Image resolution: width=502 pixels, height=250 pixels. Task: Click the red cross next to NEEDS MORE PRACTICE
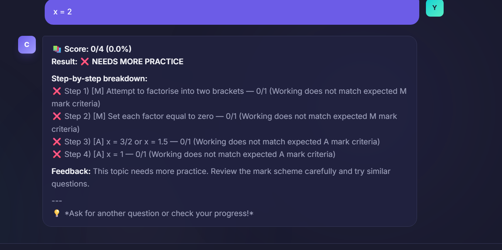coord(85,62)
